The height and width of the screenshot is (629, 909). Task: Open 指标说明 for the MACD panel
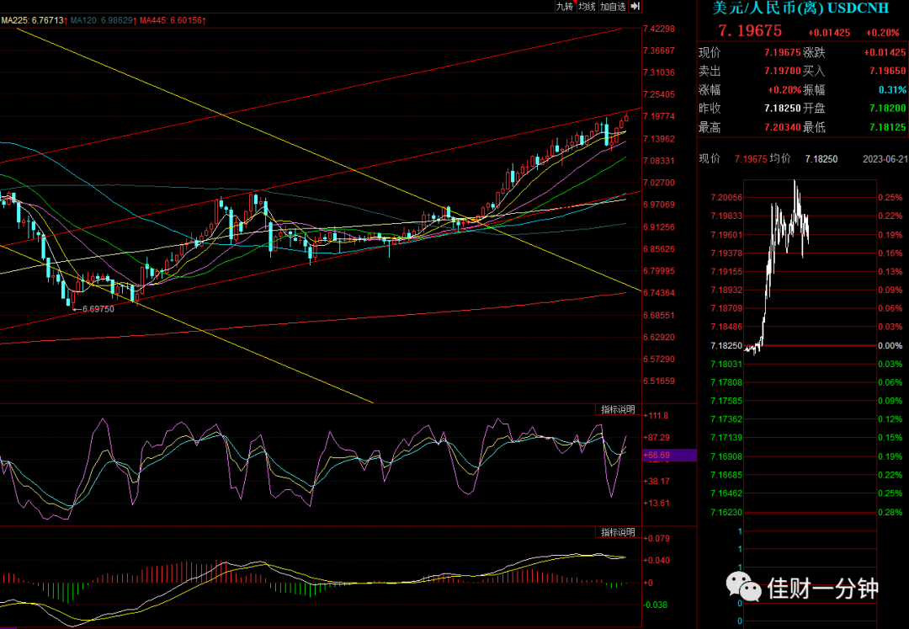(618, 532)
